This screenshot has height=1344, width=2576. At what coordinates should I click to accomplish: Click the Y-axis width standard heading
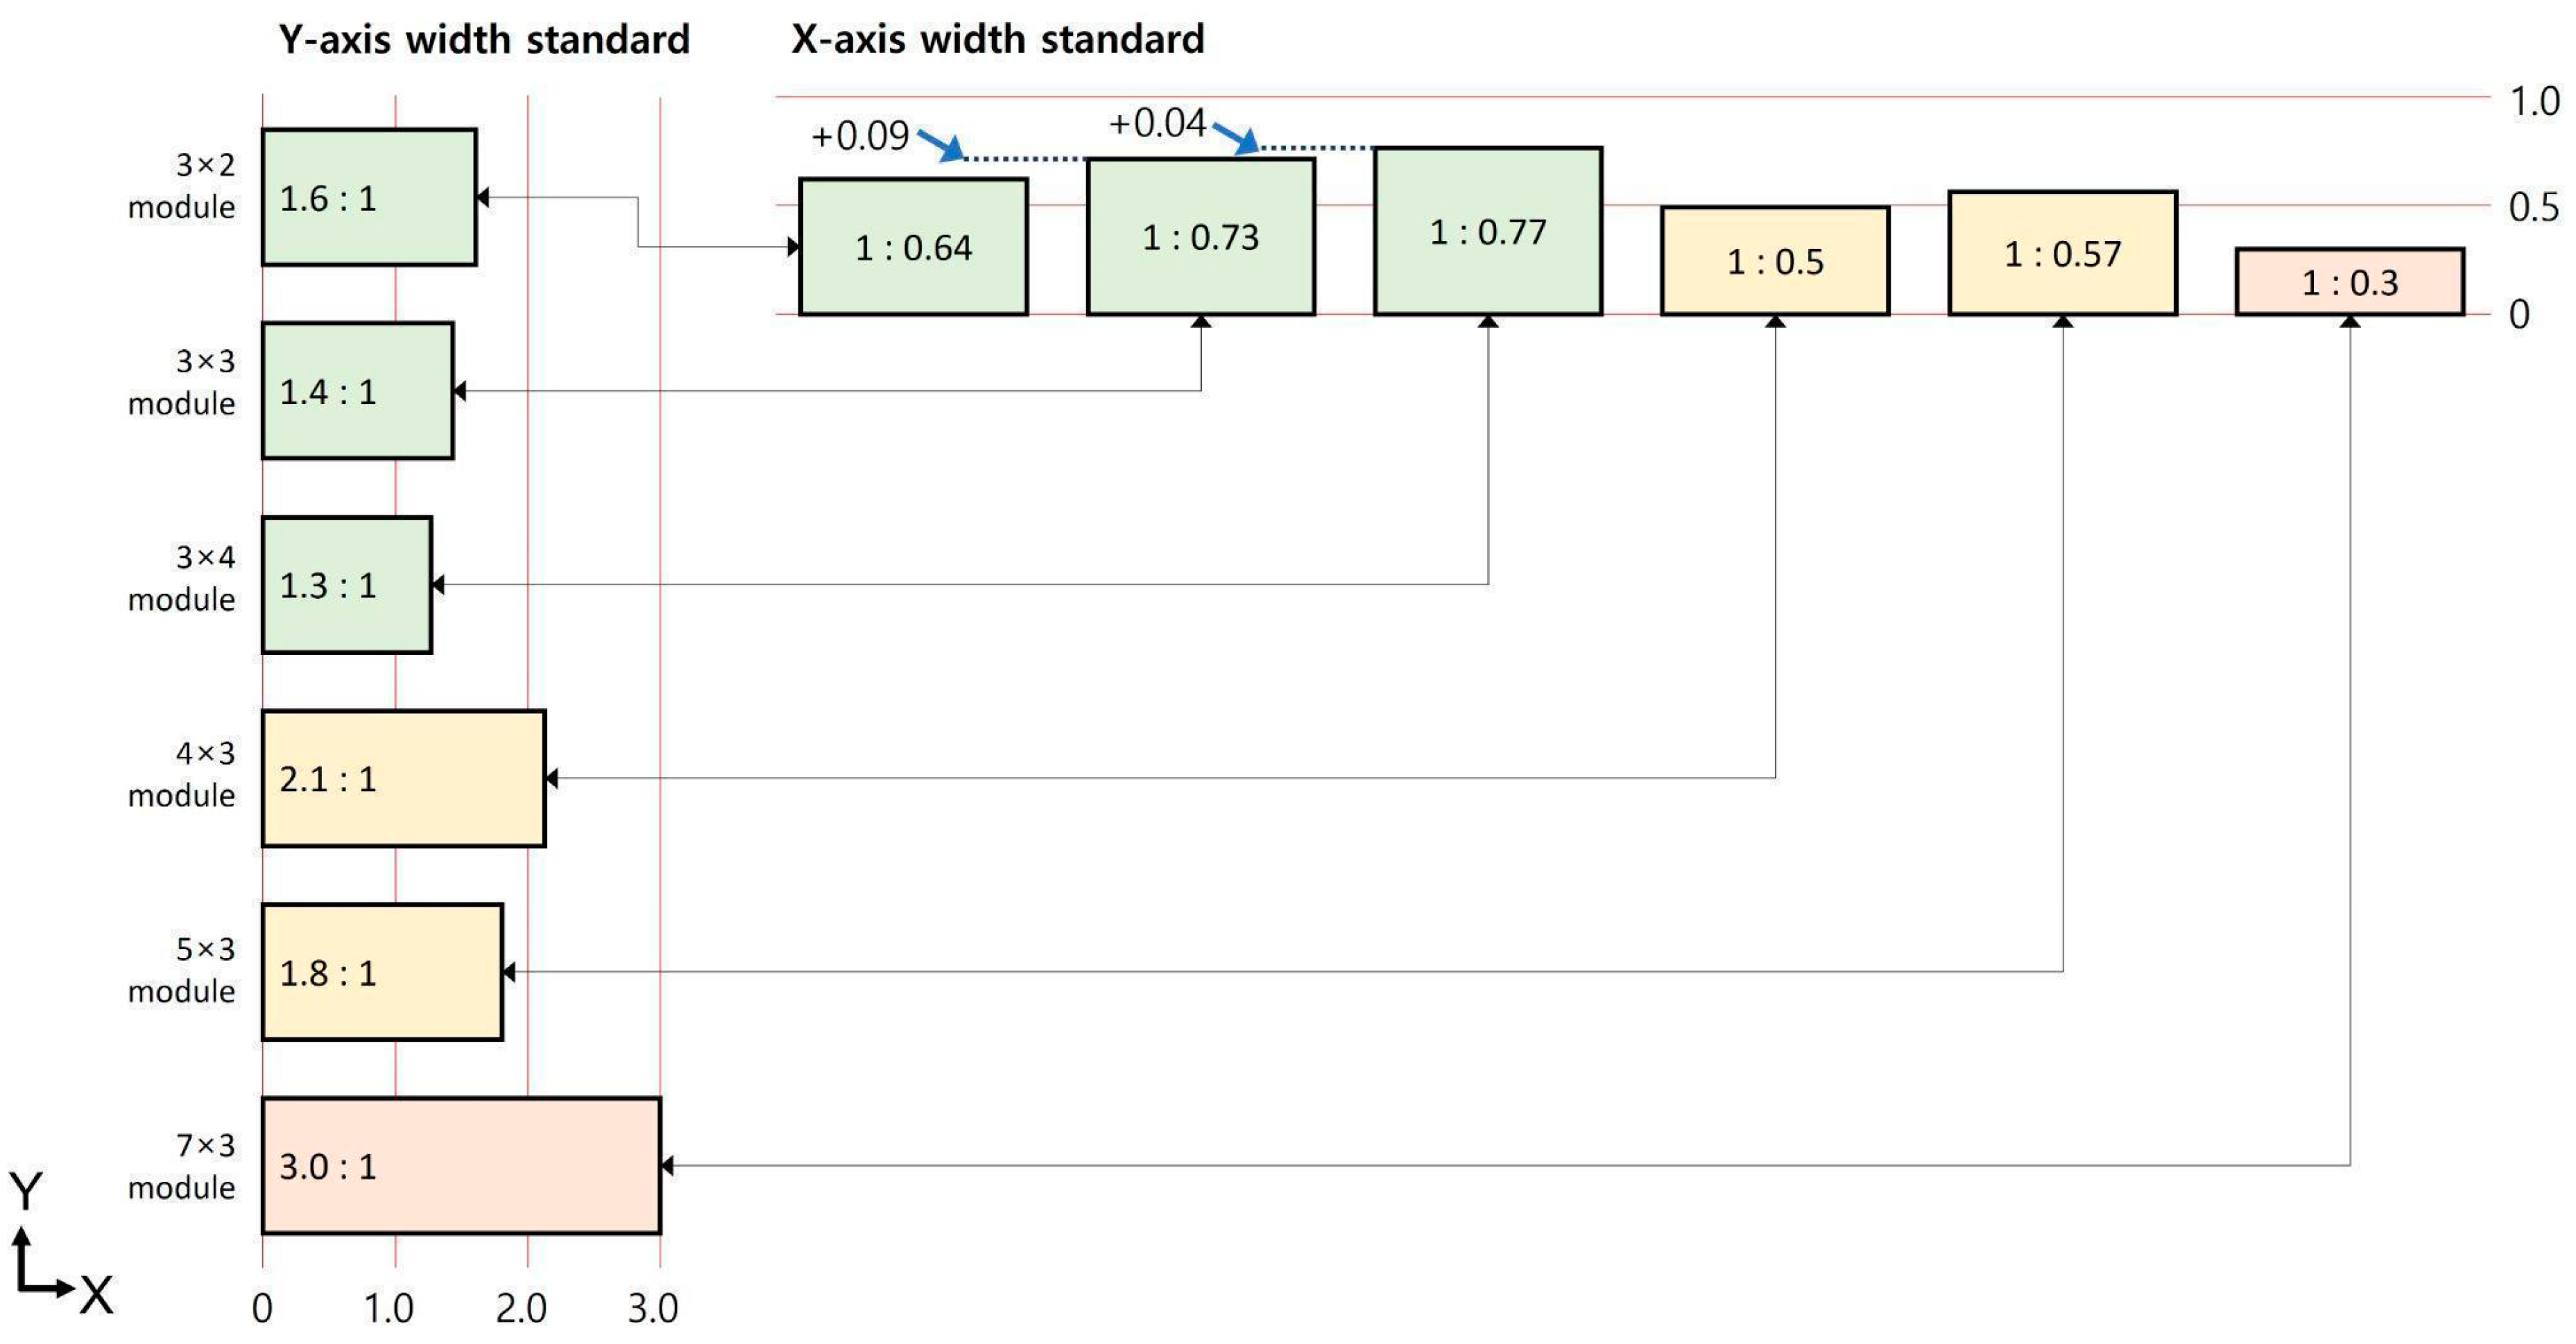[x=484, y=40]
